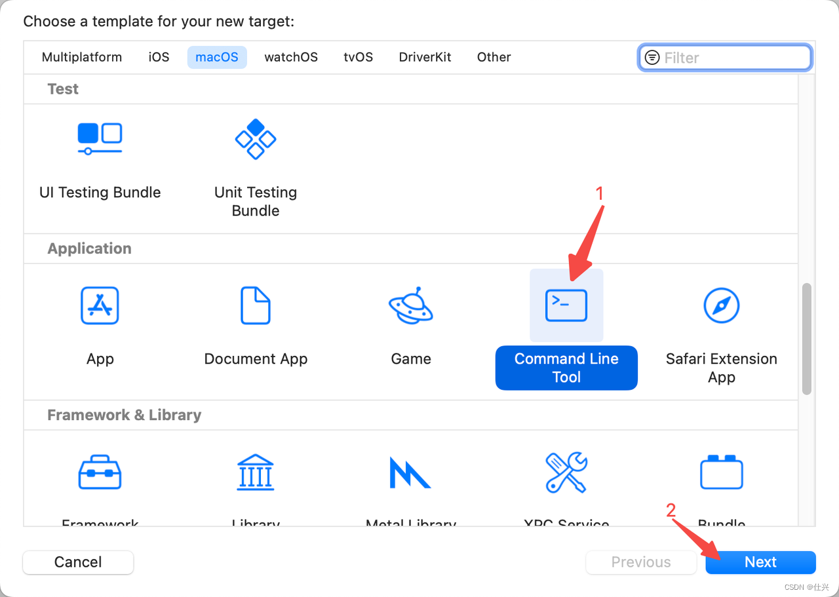Select the Metal Library icon

(410, 472)
